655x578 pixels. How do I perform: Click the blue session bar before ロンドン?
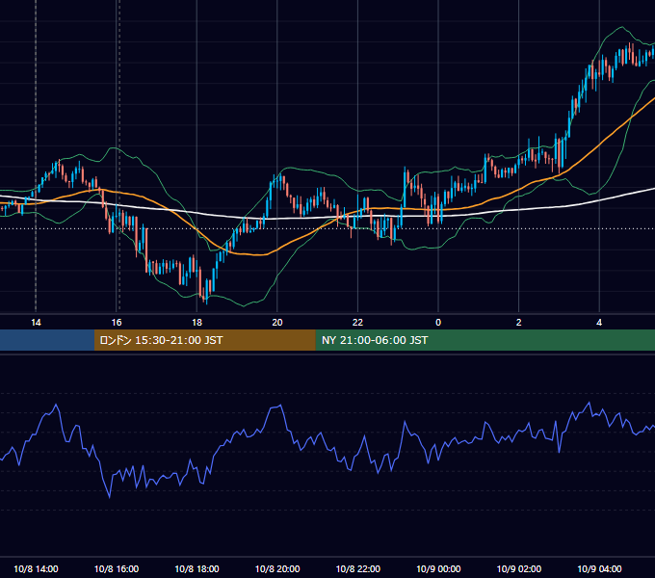[x=47, y=340]
